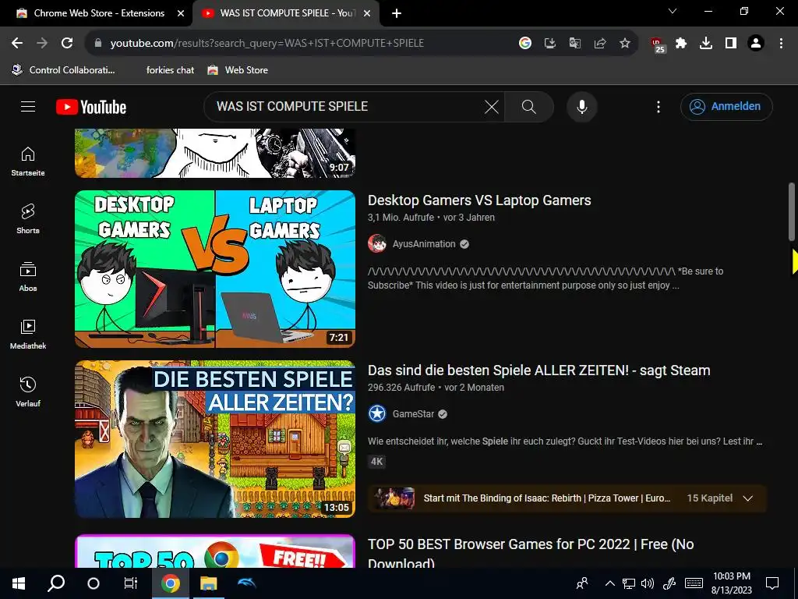Open Desktop Gamers VS Laptop Gamers title

coord(479,200)
